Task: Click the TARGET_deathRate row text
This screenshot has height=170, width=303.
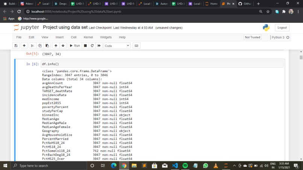Action: tap(57, 91)
